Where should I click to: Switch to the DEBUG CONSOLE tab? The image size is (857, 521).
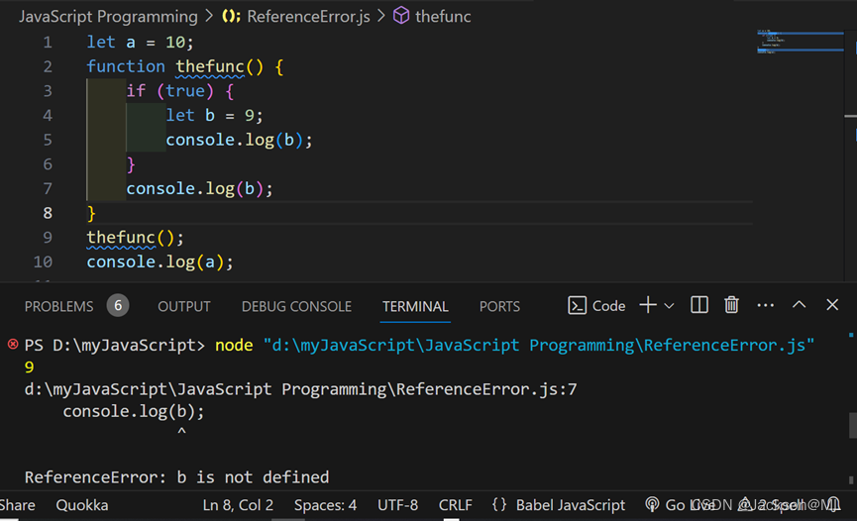click(296, 306)
